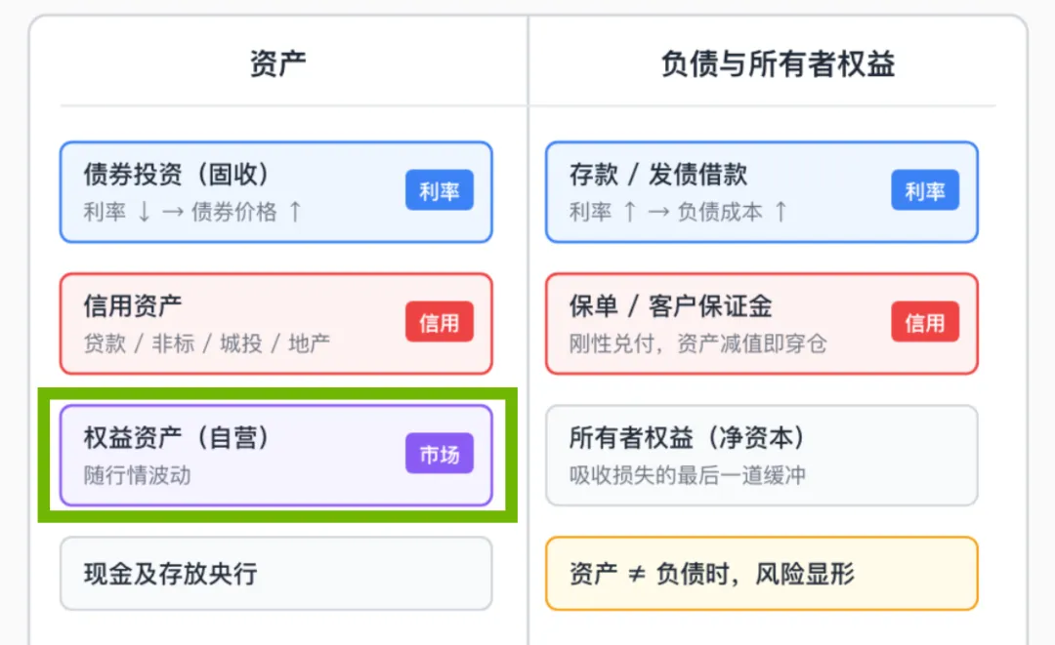This screenshot has width=1055, height=645.
Task: Click the red 信用 tag on 保单 card
Action: click(x=925, y=322)
